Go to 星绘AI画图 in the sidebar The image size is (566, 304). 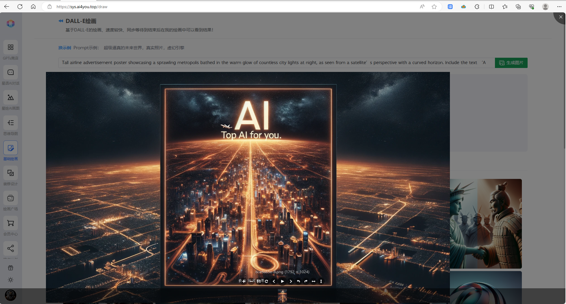coord(11,100)
